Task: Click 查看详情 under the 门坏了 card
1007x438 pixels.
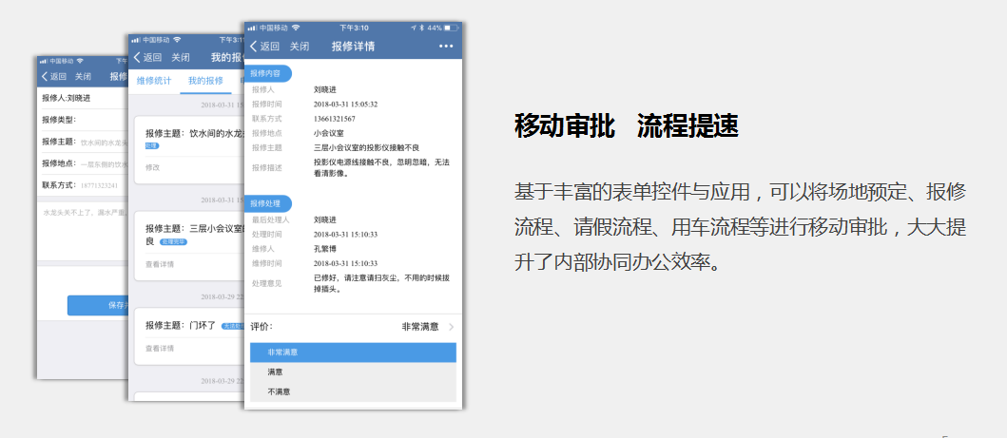Action: (x=159, y=349)
